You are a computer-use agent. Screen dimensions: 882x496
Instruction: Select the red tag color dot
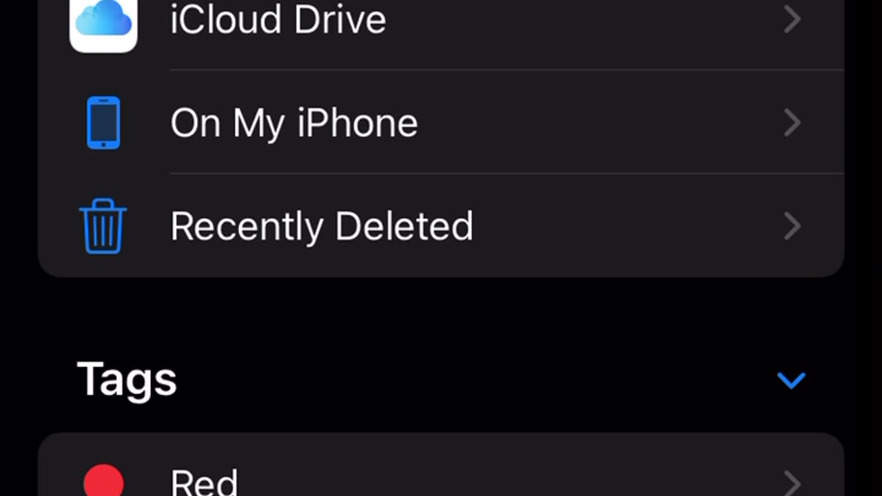103,481
